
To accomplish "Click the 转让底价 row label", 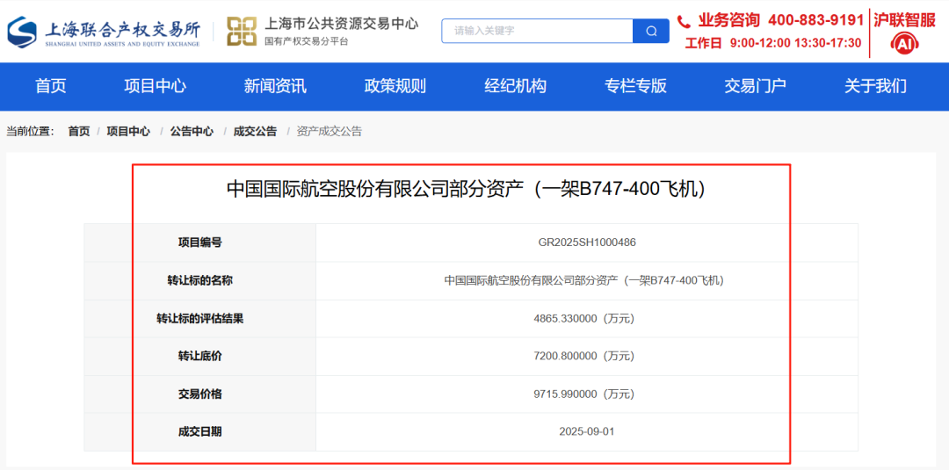I will (199, 357).
